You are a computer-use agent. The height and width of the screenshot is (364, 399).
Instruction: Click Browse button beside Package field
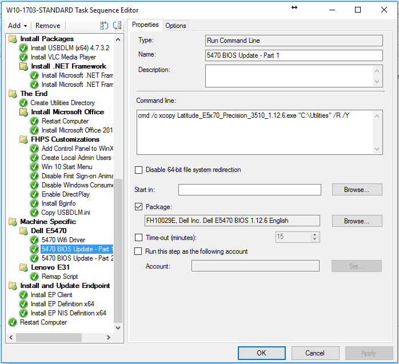[357, 221]
